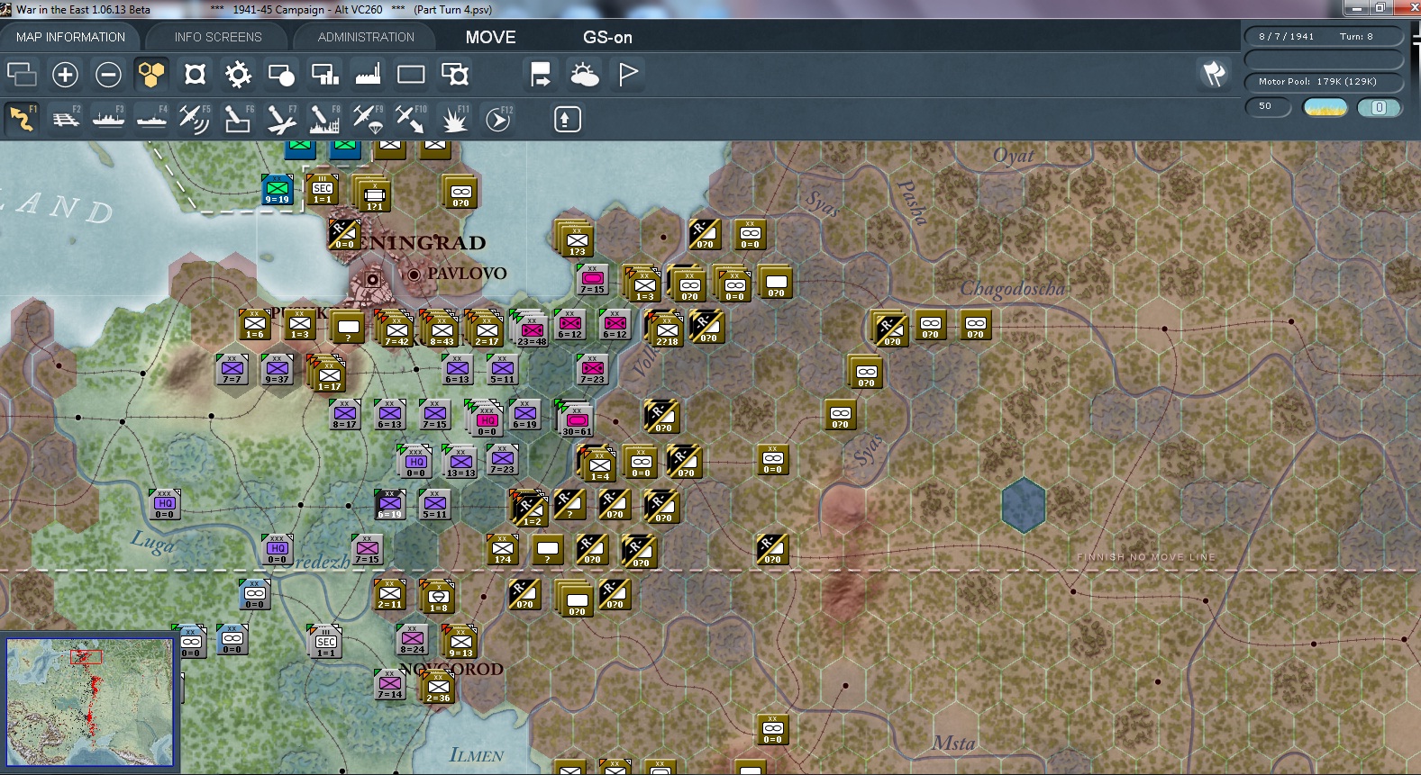Select the Finnish unit marked 9=19
This screenshot has height=775, width=1421.
[x=278, y=190]
